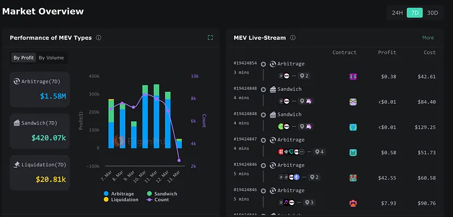This screenshot has height=217, width=453.
Task: Open transaction #19424854
Action: click(x=245, y=63)
